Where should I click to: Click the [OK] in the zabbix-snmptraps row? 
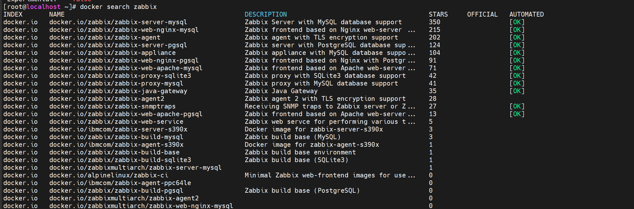pos(517,106)
